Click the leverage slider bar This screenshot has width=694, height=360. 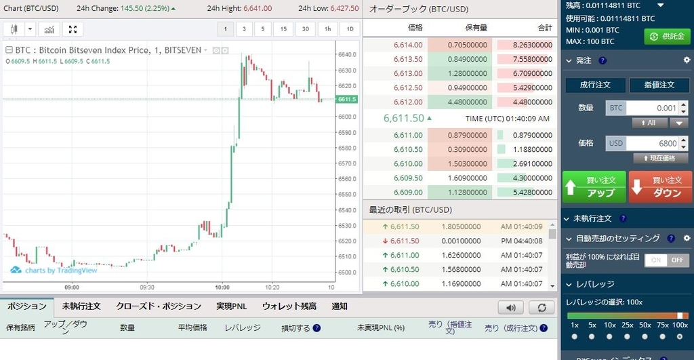(x=628, y=316)
